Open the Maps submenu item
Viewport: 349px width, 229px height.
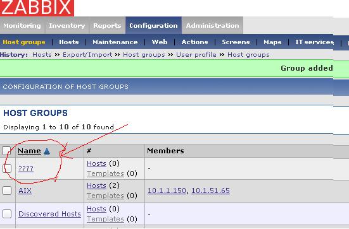click(x=272, y=42)
